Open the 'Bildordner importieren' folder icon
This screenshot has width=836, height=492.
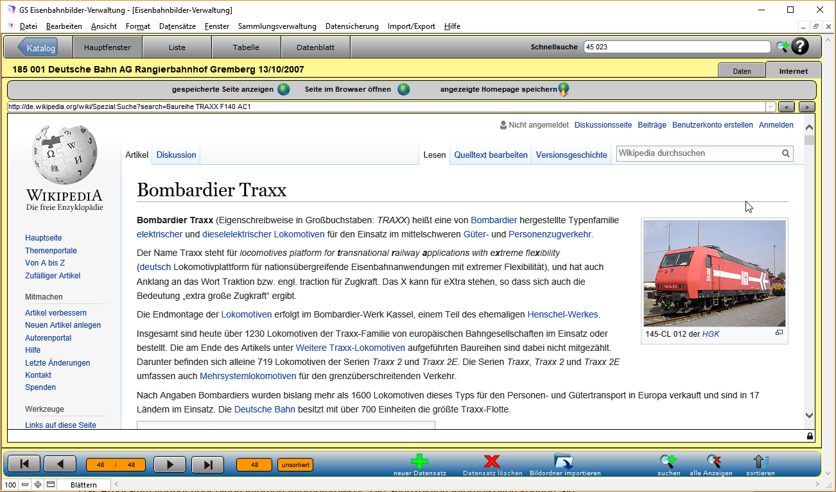coord(564,461)
